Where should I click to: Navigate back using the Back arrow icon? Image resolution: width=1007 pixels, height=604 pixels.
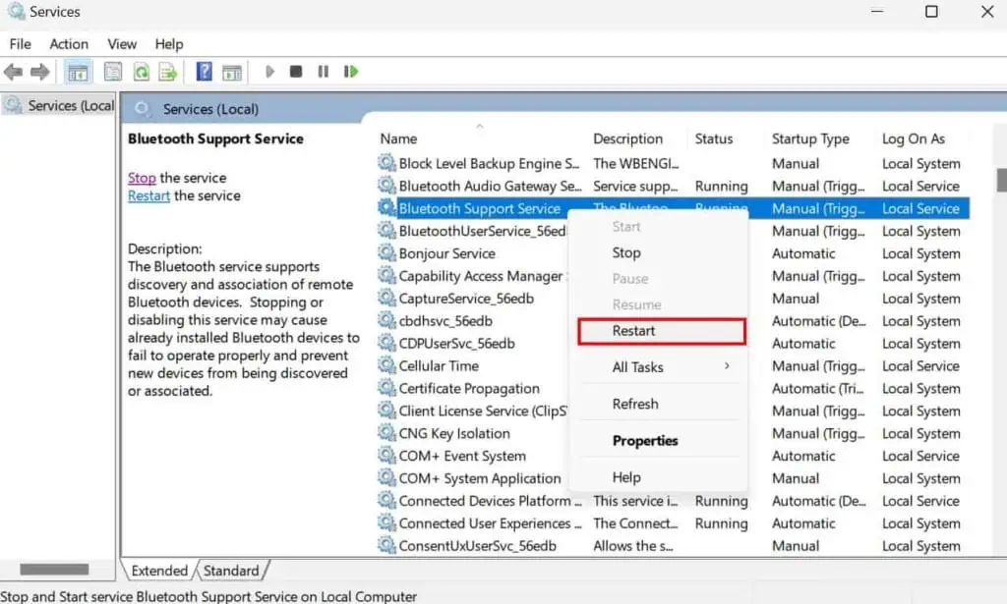point(13,71)
